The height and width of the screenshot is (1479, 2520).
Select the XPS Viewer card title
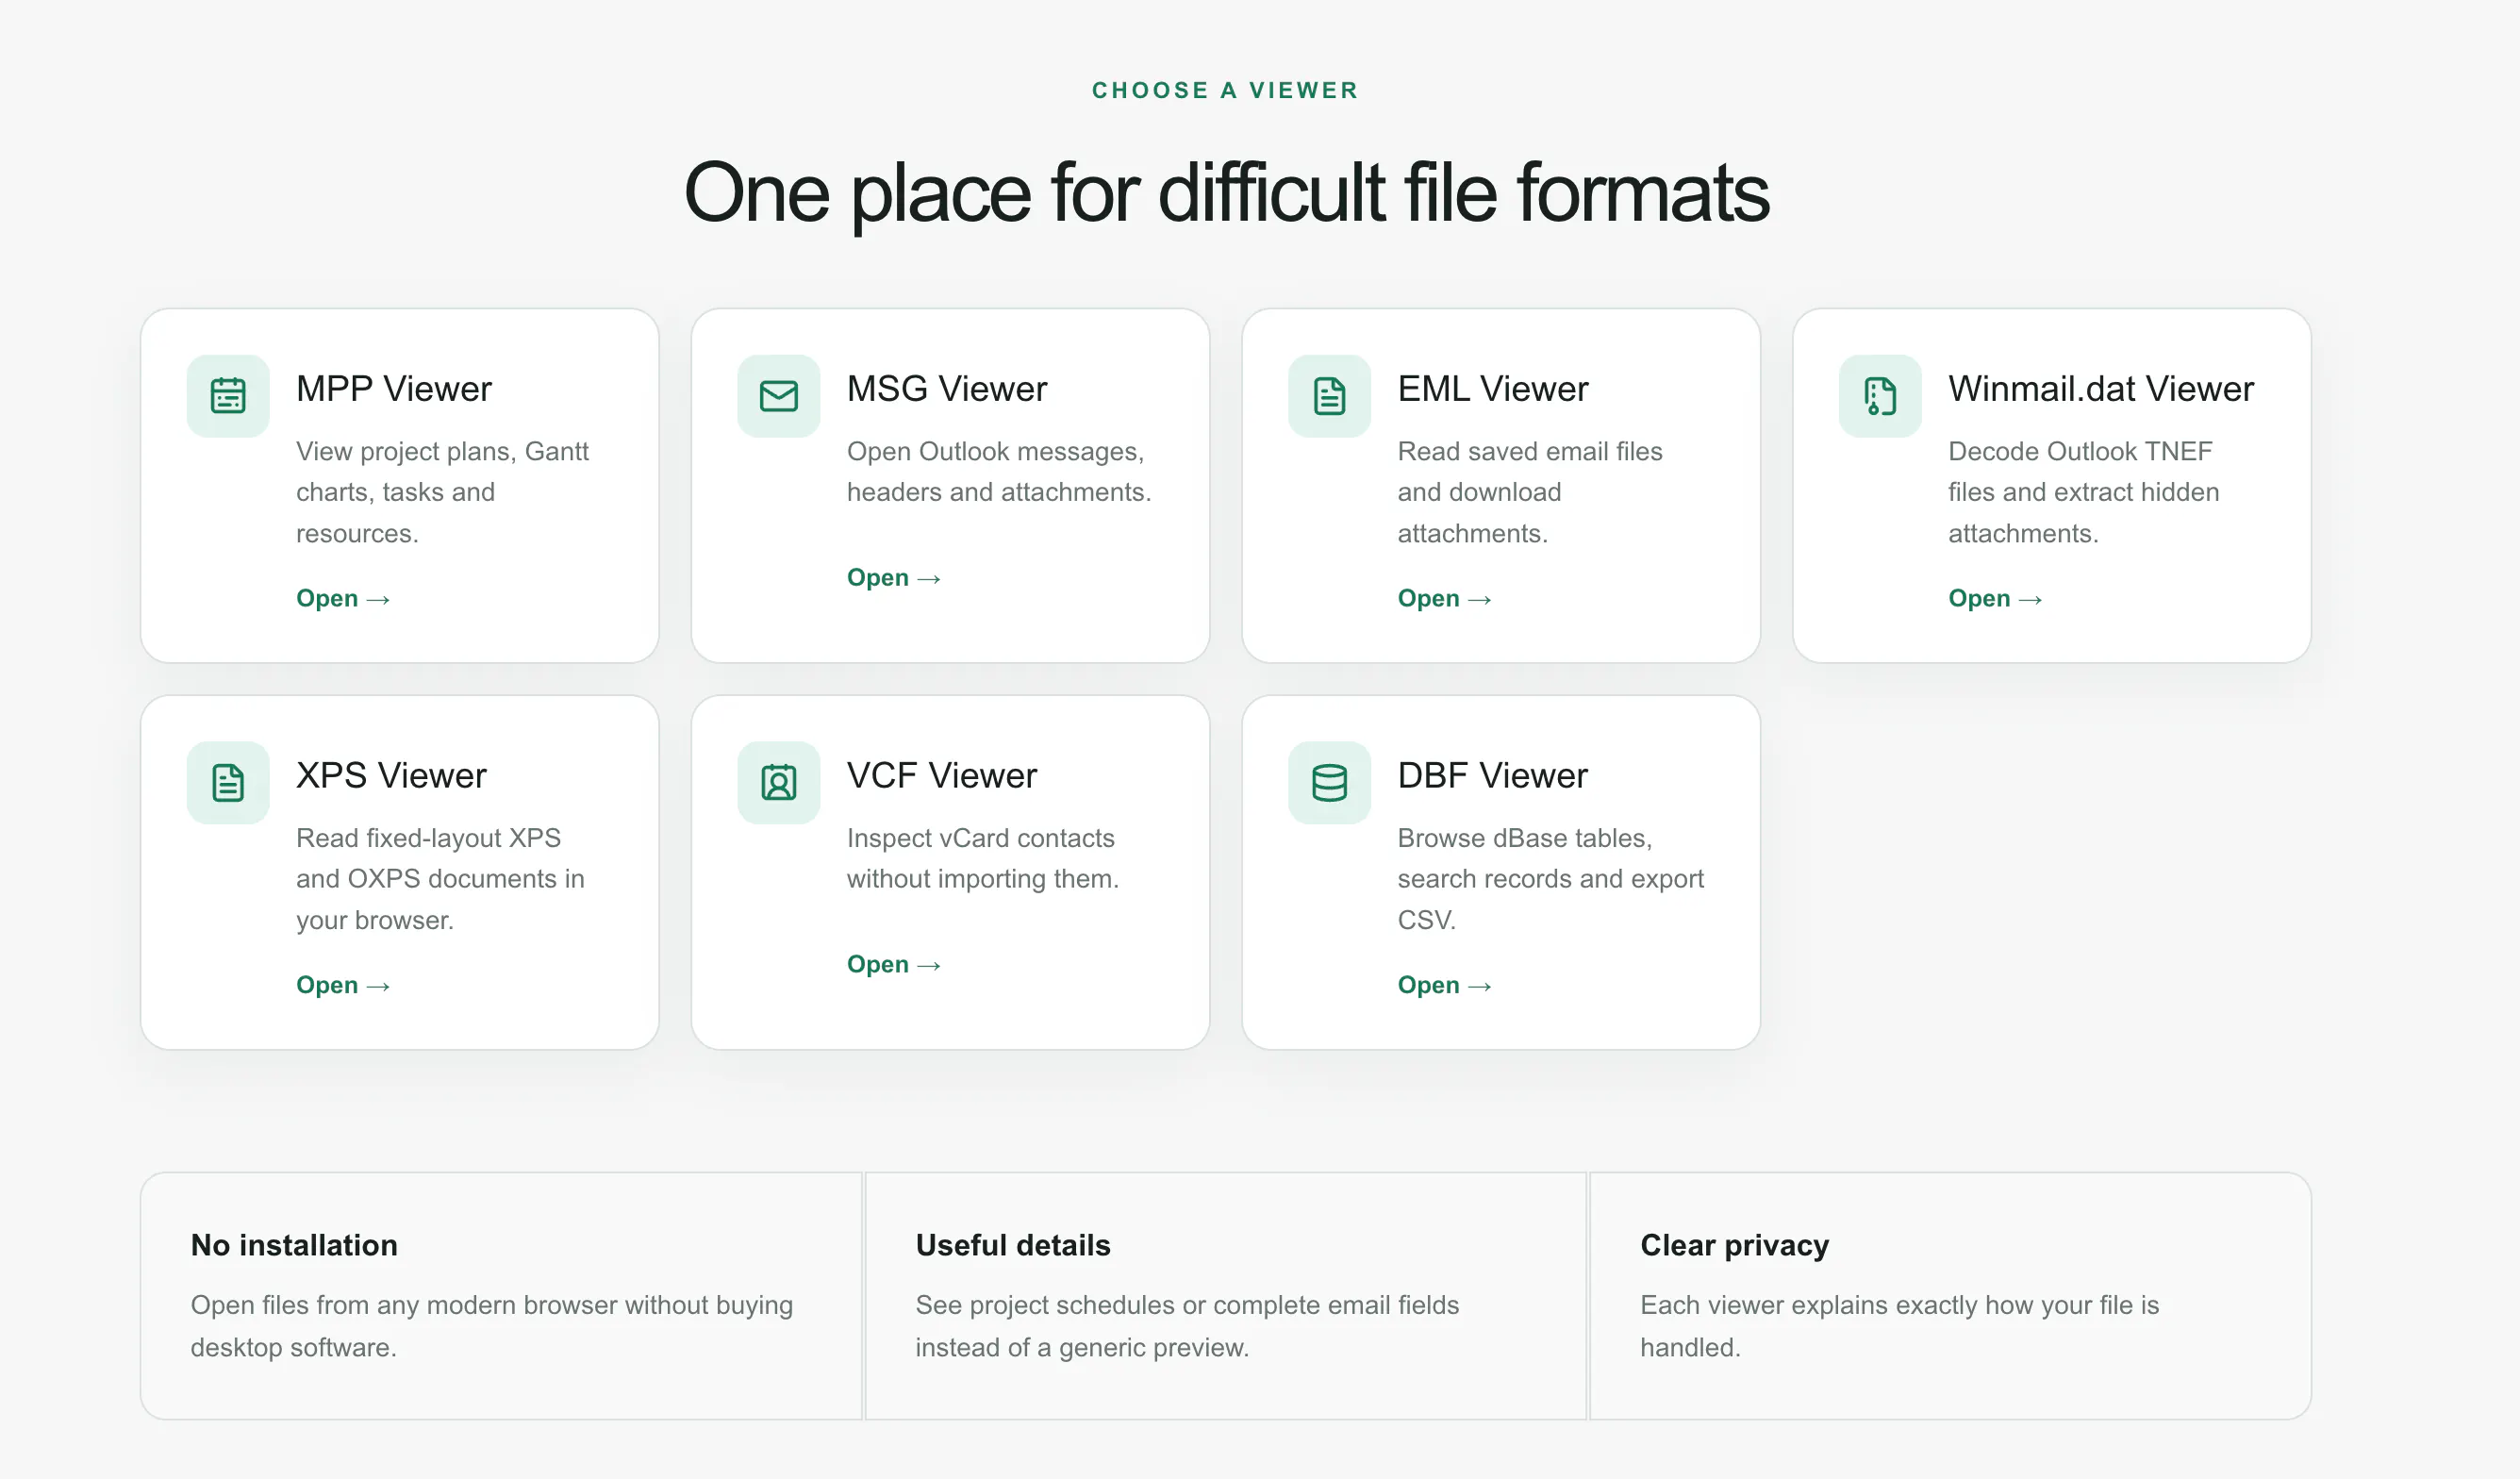tap(391, 775)
